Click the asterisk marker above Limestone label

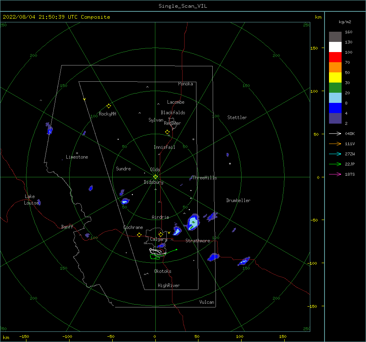point(77,153)
